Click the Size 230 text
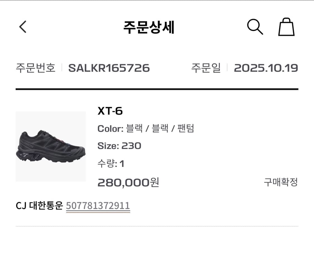The image size is (314, 262). coord(119,146)
